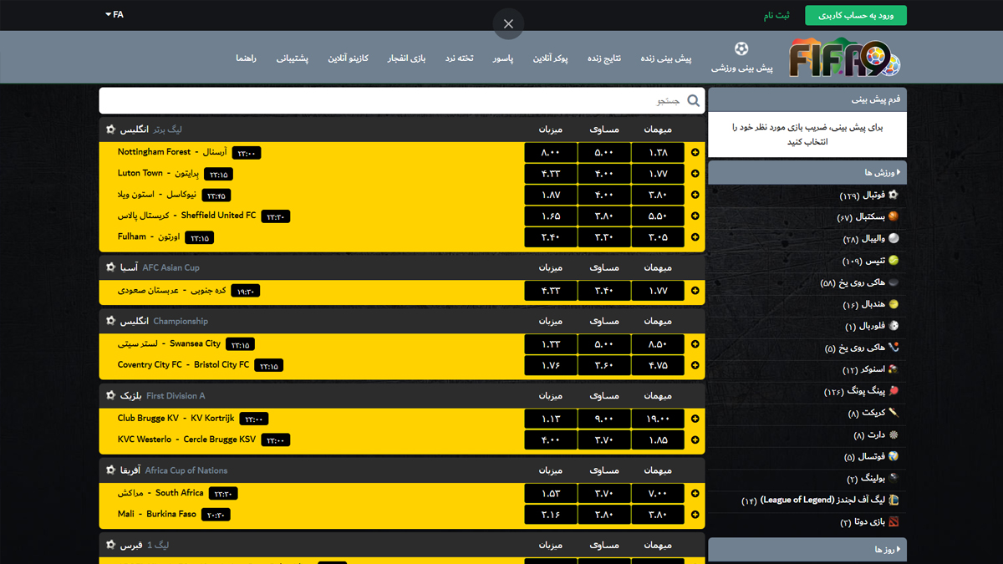Expand more bets for Fulham match
The width and height of the screenshot is (1003, 564).
[695, 237]
